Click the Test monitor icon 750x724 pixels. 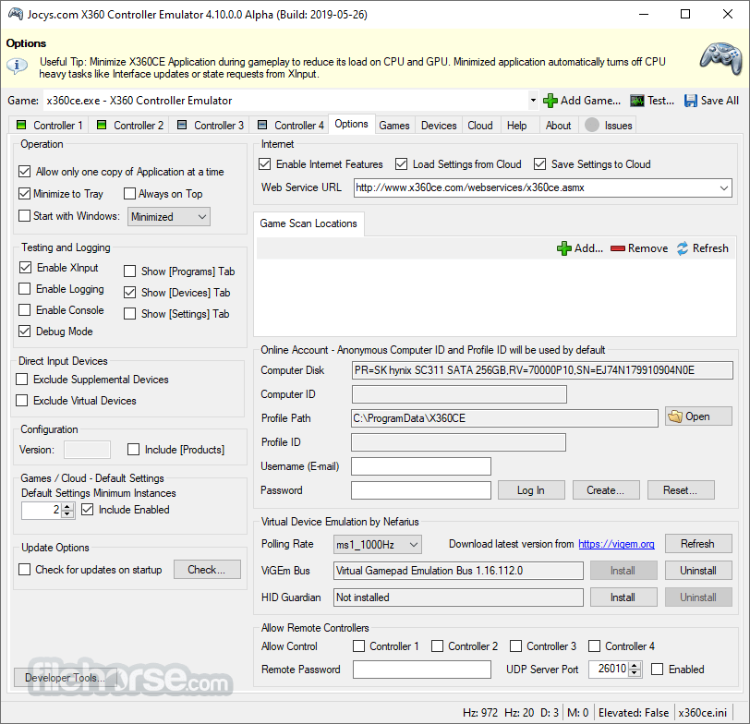(x=636, y=101)
